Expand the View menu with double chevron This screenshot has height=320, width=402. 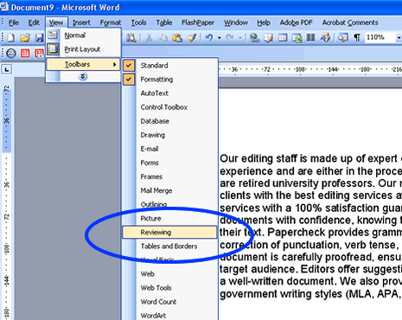pos(83,76)
